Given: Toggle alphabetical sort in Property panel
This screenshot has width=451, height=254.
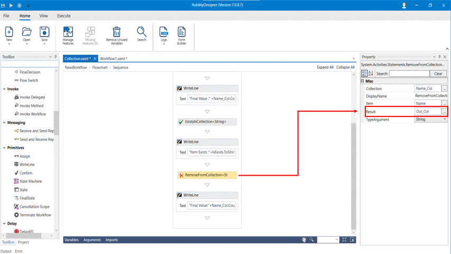Looking at the screenshot, I should click(371, 74).
